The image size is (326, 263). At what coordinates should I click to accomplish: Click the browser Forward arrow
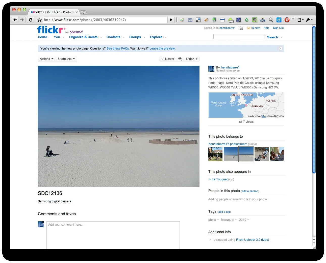pyautogui.click(x=22, y=20)
